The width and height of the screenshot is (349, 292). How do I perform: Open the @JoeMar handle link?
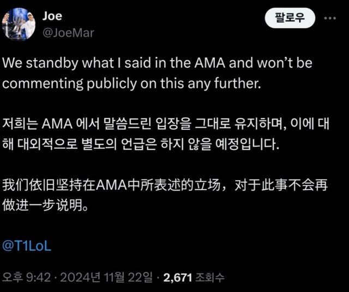point(68,33)
